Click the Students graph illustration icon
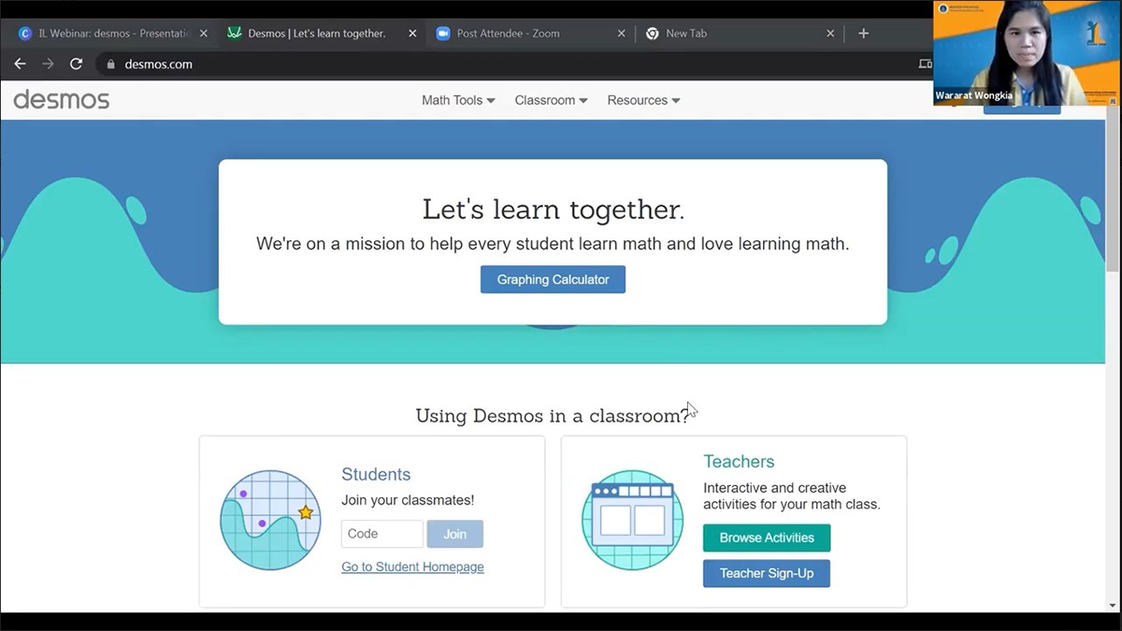1122x631 pixels. pos(270,521)
